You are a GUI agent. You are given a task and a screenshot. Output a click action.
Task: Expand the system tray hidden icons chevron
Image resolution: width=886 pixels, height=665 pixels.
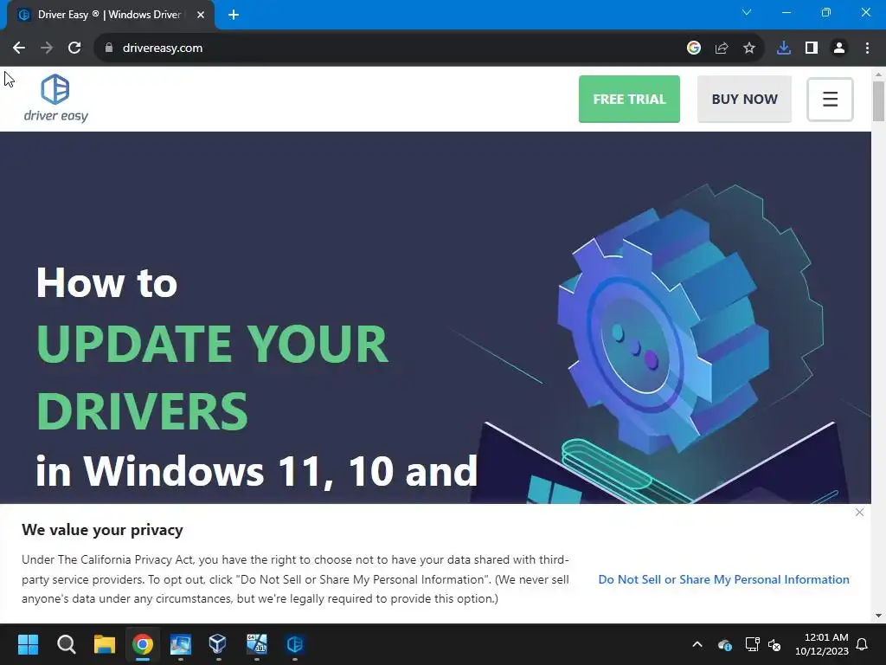click(697, 644)
